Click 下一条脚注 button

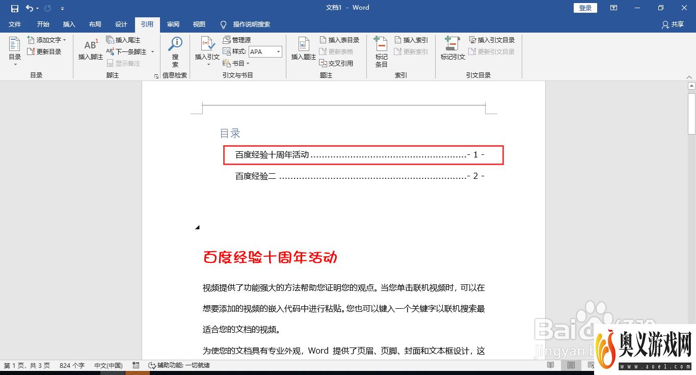click(x=126, y=51)
